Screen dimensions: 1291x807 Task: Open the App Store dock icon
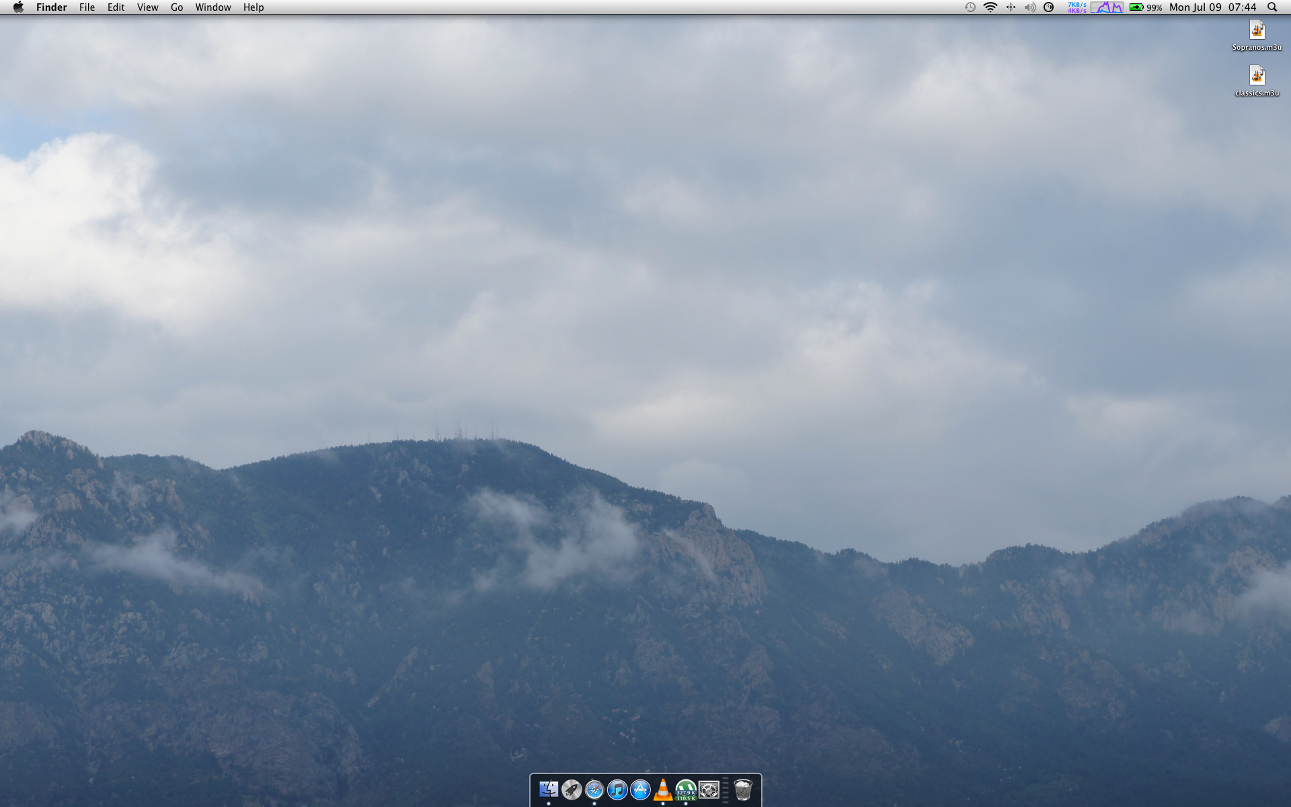640,789
